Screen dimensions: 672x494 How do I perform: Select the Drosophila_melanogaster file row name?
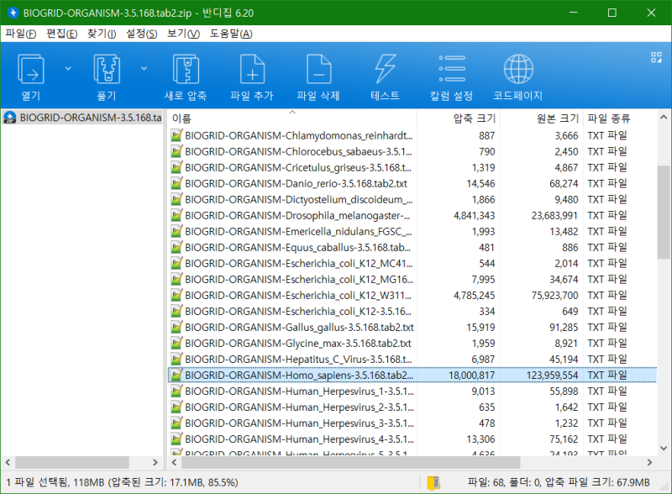(x=297, y=216)
